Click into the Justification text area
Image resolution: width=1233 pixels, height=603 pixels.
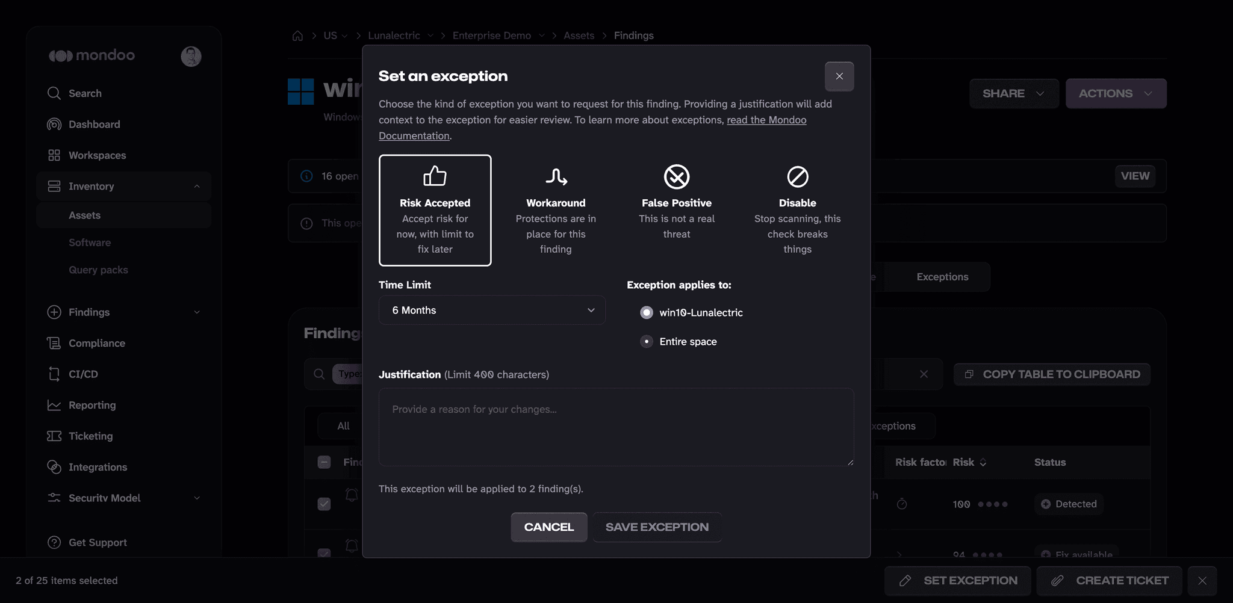(616, 427)
